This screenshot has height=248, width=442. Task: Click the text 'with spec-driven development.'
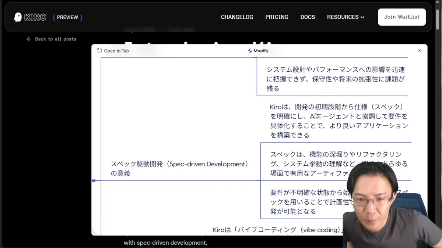coord(165,242)
